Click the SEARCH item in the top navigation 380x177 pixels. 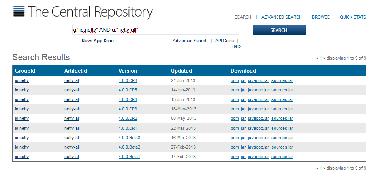click(x=243, y=17)
